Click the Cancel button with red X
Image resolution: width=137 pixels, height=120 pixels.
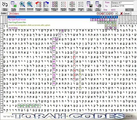pos(125,13)
